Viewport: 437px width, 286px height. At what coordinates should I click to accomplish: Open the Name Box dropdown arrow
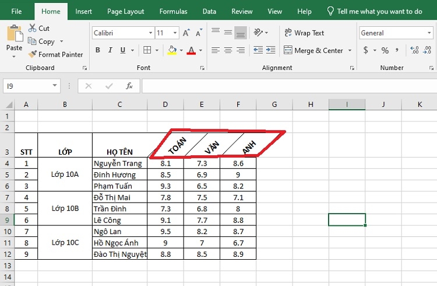[x=55, y=85]
